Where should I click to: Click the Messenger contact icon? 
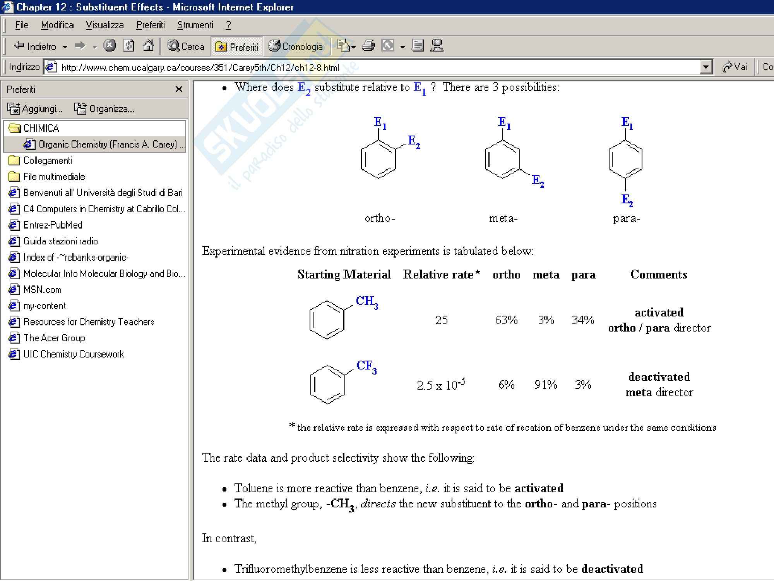tap(437, 46)
